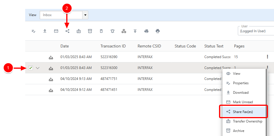Choose Mark Unread from context menu
Image resolution: width=274 pixels, height=136 pixels.
[x=243, y=102]
